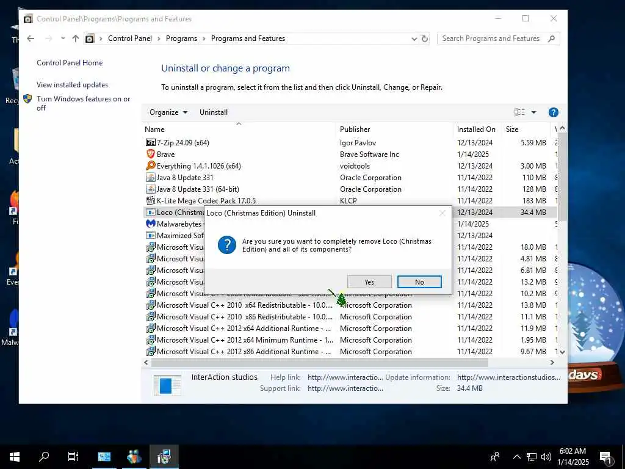625x469 pixels.
Task: Open View installed updates link
Action: pos(73,85)
